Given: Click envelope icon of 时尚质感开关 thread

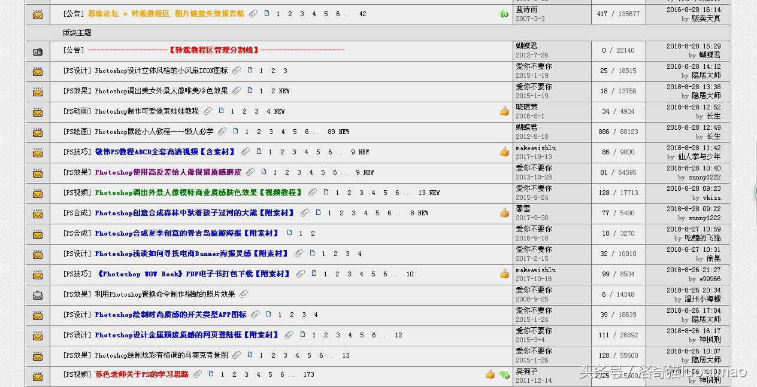Looking at the screenshot, I should coord(38,316).
